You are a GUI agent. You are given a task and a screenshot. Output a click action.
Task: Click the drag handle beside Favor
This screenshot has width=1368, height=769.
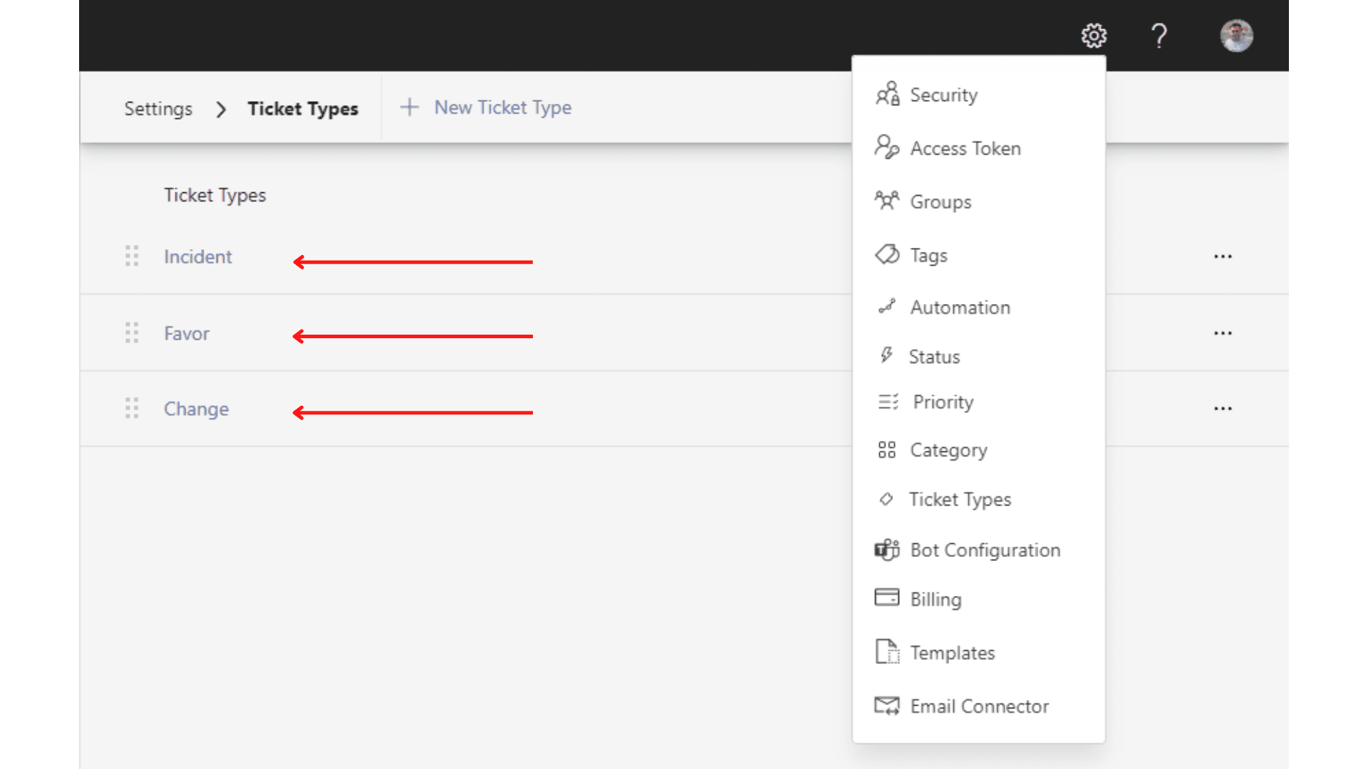131,333
